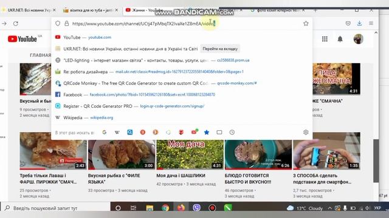Choose the YouTube — youtube.com suggestion

click(182, 38)
